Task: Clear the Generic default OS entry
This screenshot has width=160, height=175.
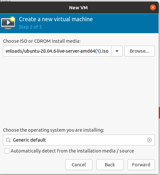Action: 149,140
